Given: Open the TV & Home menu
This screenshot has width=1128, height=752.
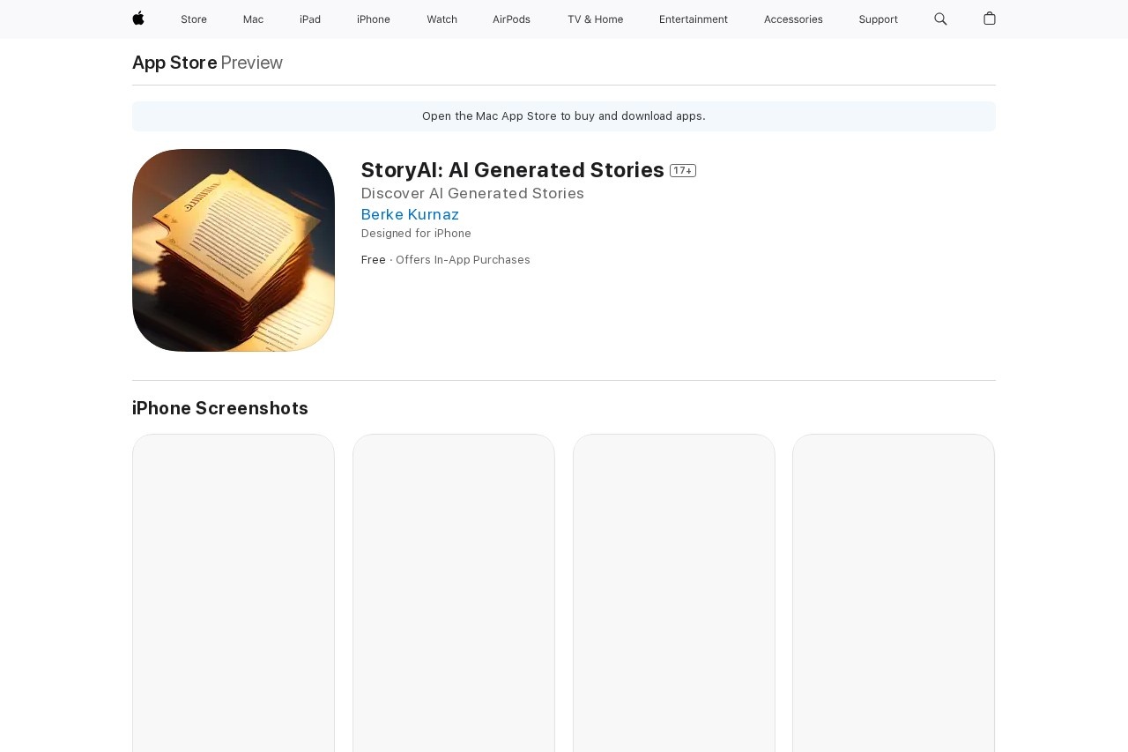Looking at the screenshot, I should 595,19.
